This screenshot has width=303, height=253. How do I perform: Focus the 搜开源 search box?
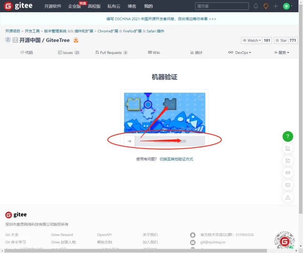coord(222,6)
